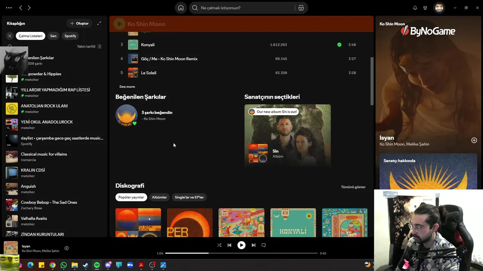Open the Friend Activity icon
This screenshot has height=271, width=483.
[425, 8]
